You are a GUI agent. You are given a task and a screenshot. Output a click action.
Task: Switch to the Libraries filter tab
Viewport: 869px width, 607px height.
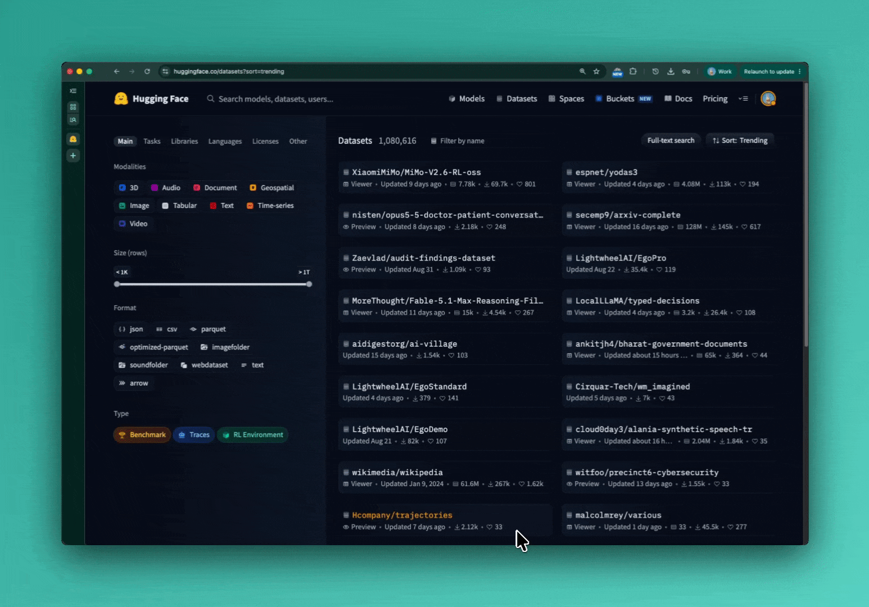tap(184, 142)
